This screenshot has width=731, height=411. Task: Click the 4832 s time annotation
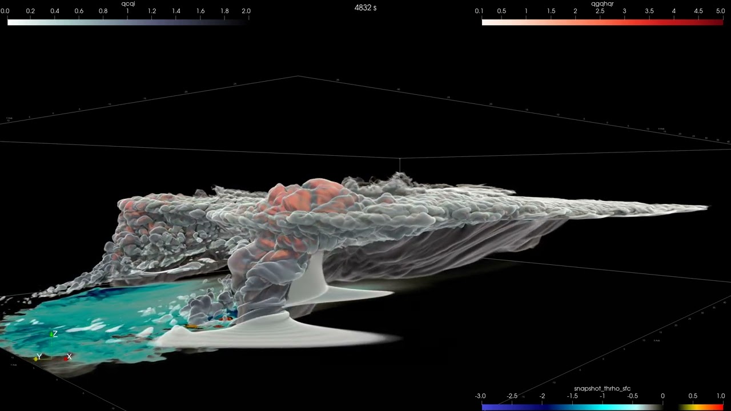point(365,7)
